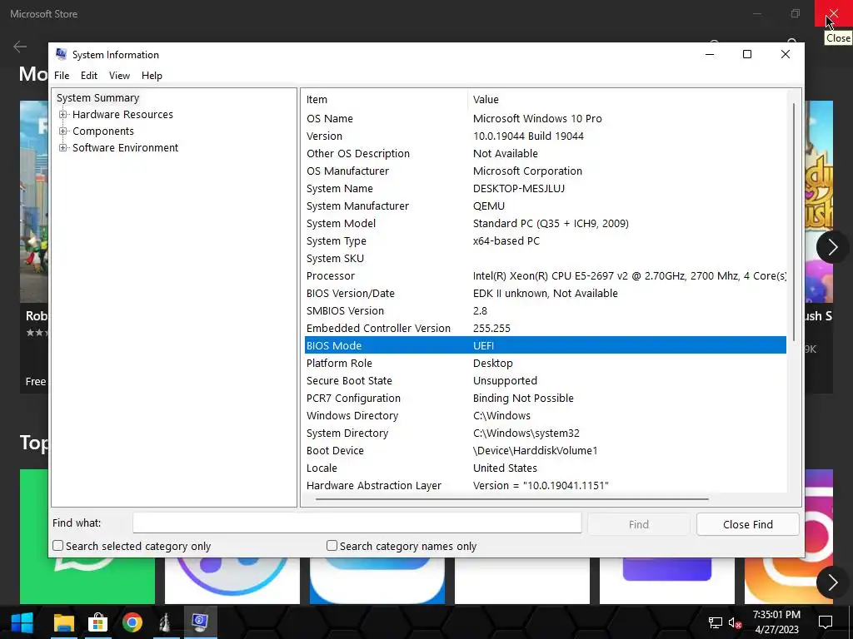Click System Information taskbar icon
The width and height of the screenshot is (853, 639).
[x=200, y=622]
